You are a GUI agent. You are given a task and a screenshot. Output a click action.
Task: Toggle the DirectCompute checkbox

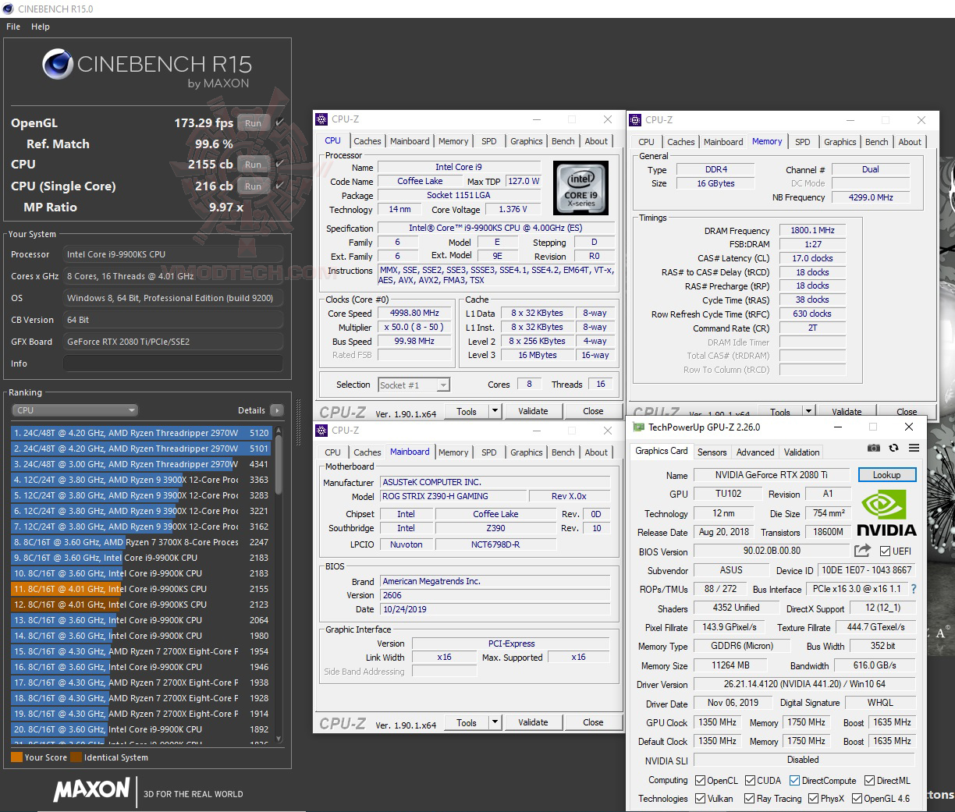pyautogui.click(x=794, y=780)
